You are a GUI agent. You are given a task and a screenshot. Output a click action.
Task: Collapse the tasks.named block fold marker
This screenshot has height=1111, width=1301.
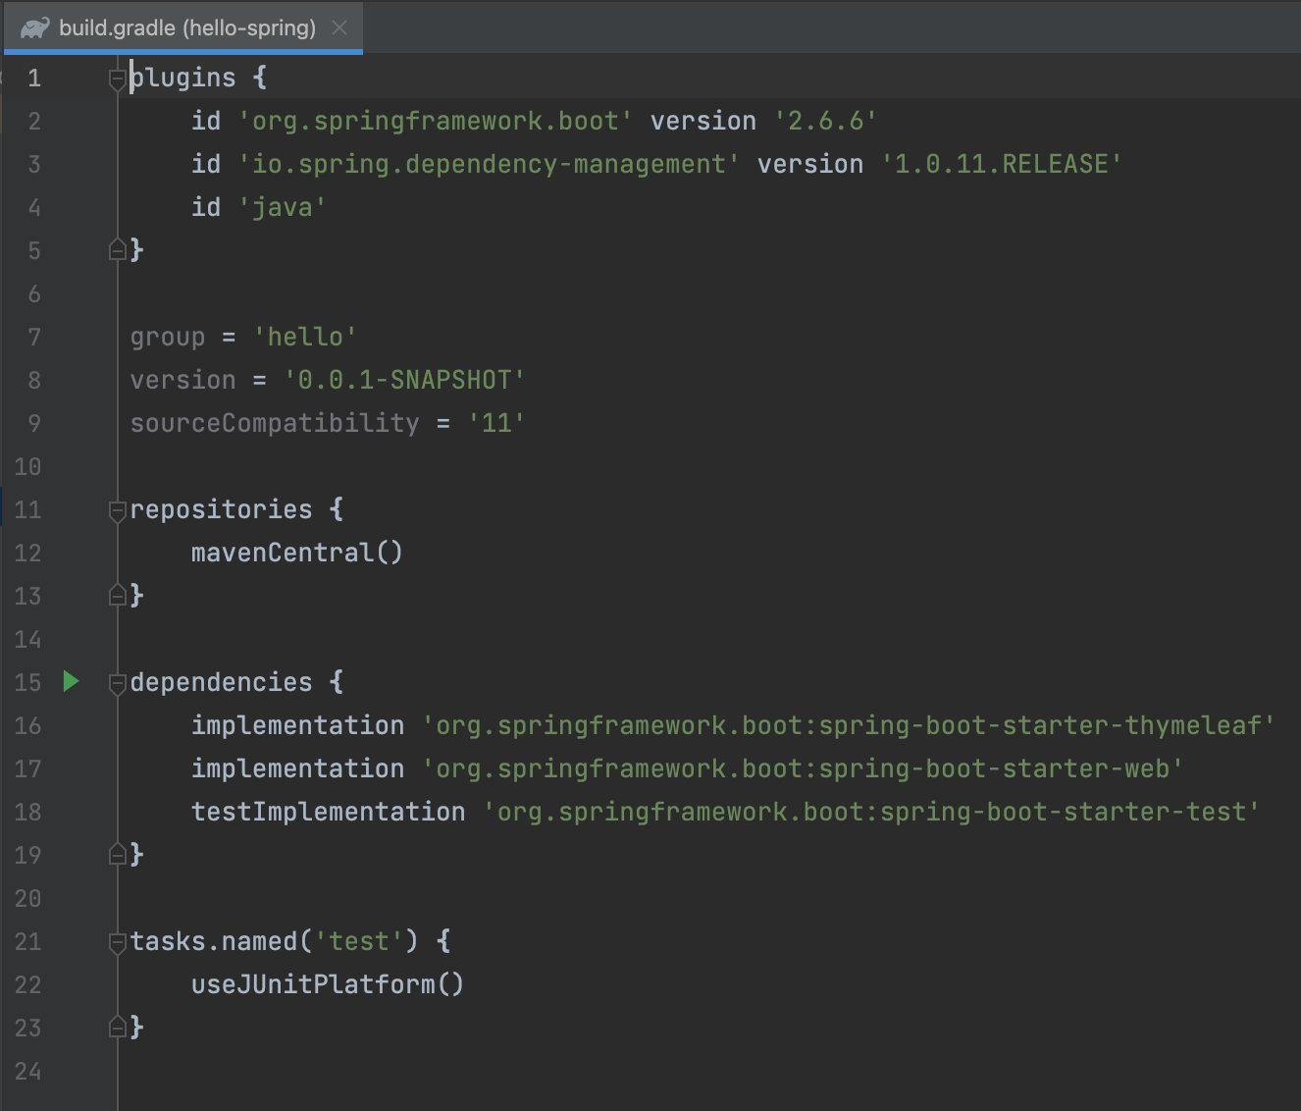tap(117, 941)
